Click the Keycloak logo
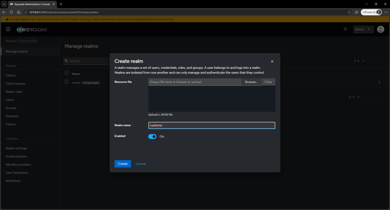Viewport: 390px width, 210px height. click(x=32, y=30)
